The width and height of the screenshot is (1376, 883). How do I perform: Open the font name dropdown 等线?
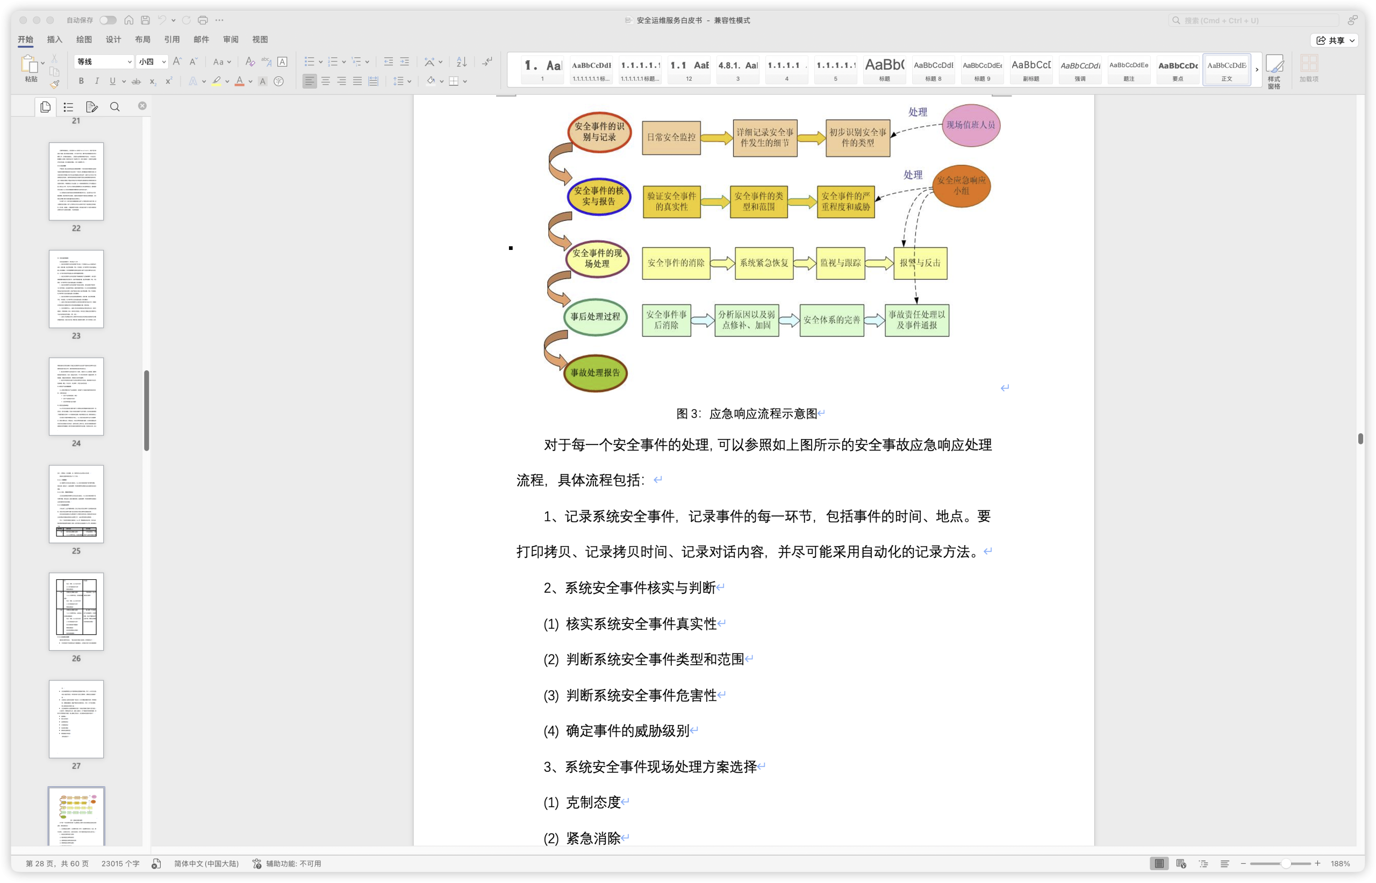pyautogui.click(x=130, y=61)
